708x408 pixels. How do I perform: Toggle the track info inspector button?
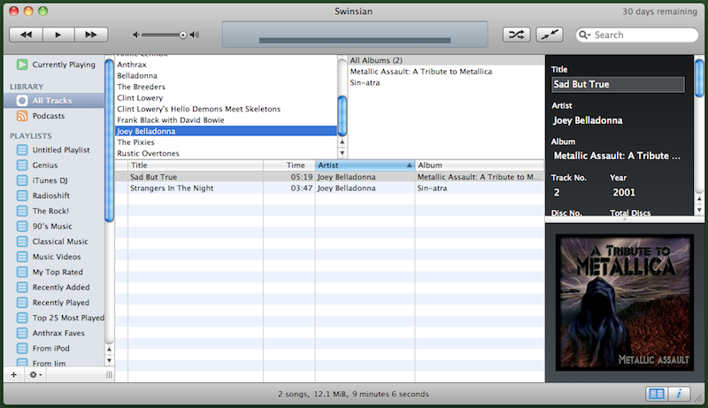click(679, 394)
